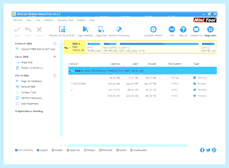The image size is (229, 168).
Task: Open the Google Plus share icon
Action: click(214, 150)
